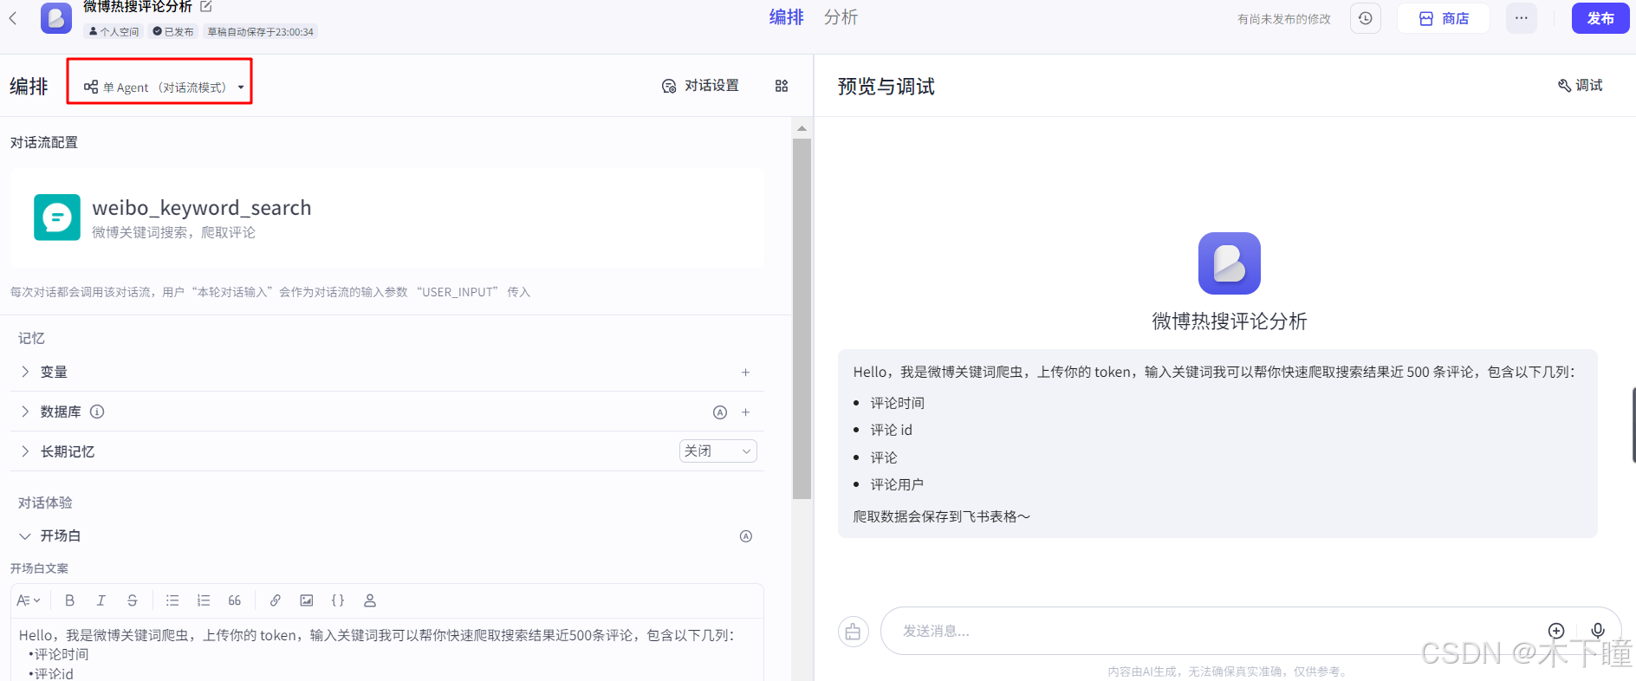Click the 发布 publish button

pos(1600,18)
